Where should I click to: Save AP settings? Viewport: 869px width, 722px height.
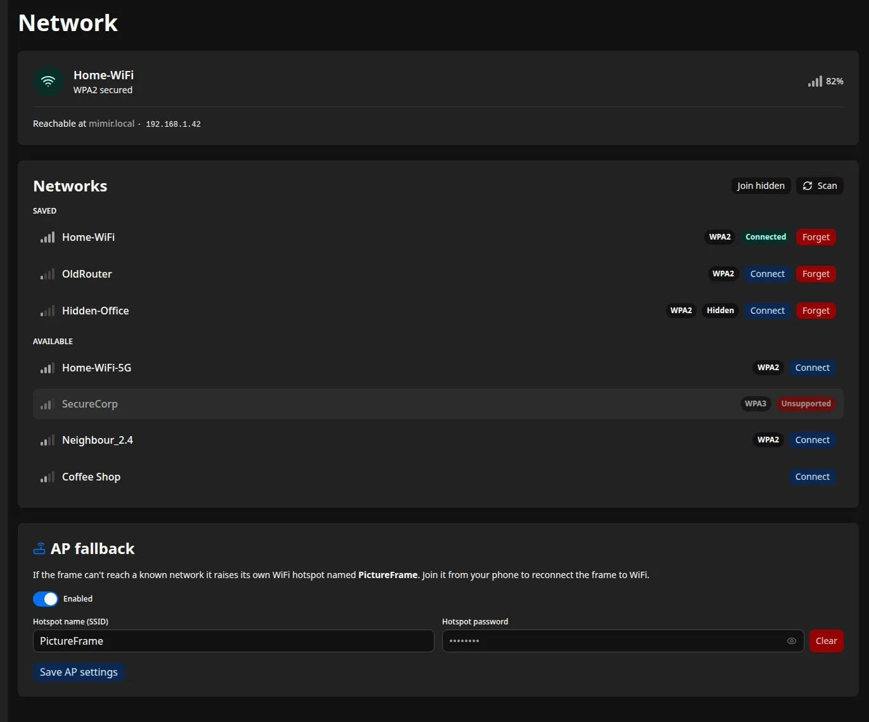coord(79,672)
